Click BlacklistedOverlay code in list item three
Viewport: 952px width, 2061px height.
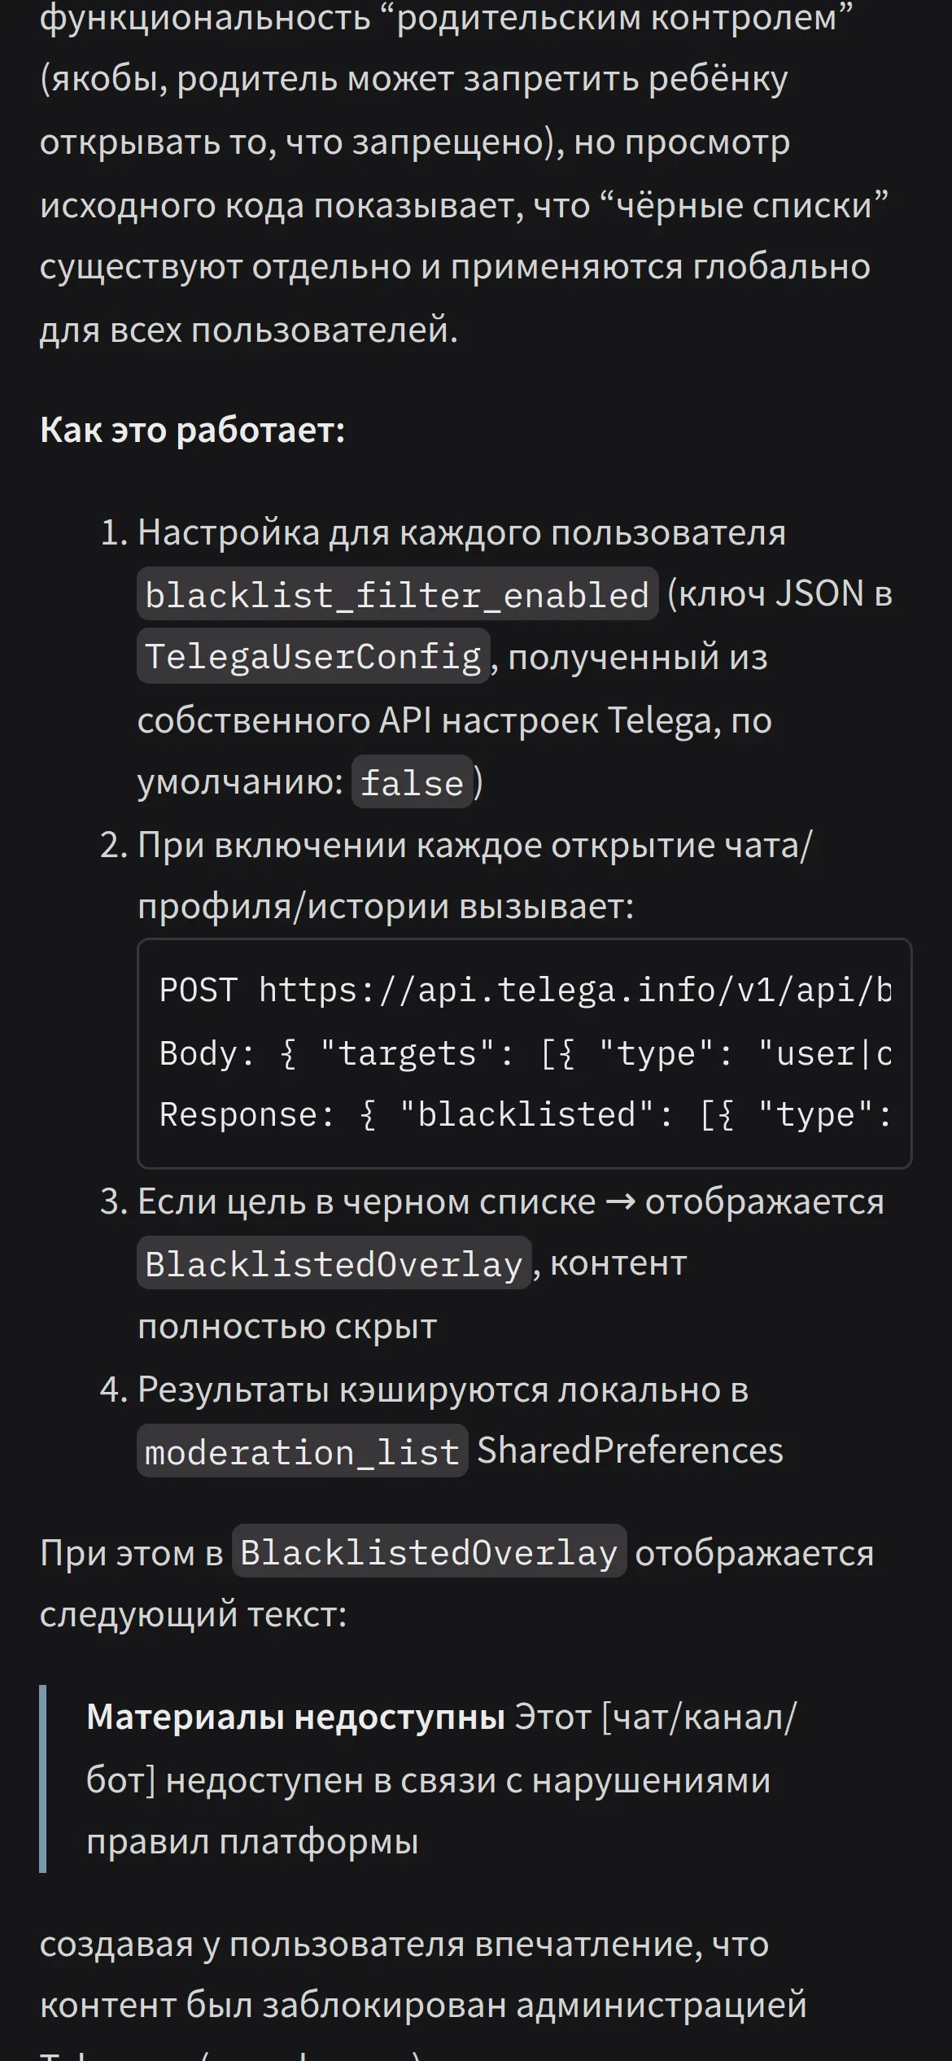(x=334, y=1263)
